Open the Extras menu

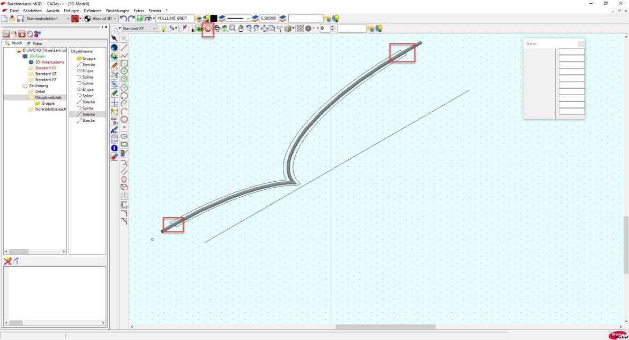click(139, 11)
